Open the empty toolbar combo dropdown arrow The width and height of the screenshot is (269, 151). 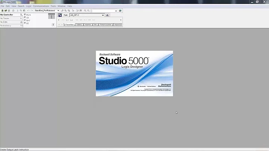click(116, 11)
